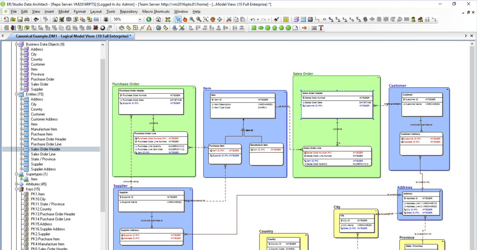477x250 pixels.
Task: Expand the Supertypes node
Action: point(17,174)
